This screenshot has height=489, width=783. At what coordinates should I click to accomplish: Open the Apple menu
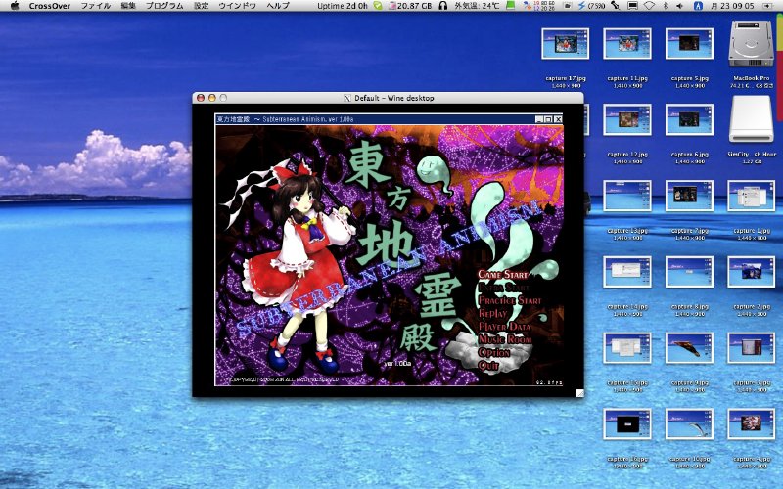click(x=15, y=6)
